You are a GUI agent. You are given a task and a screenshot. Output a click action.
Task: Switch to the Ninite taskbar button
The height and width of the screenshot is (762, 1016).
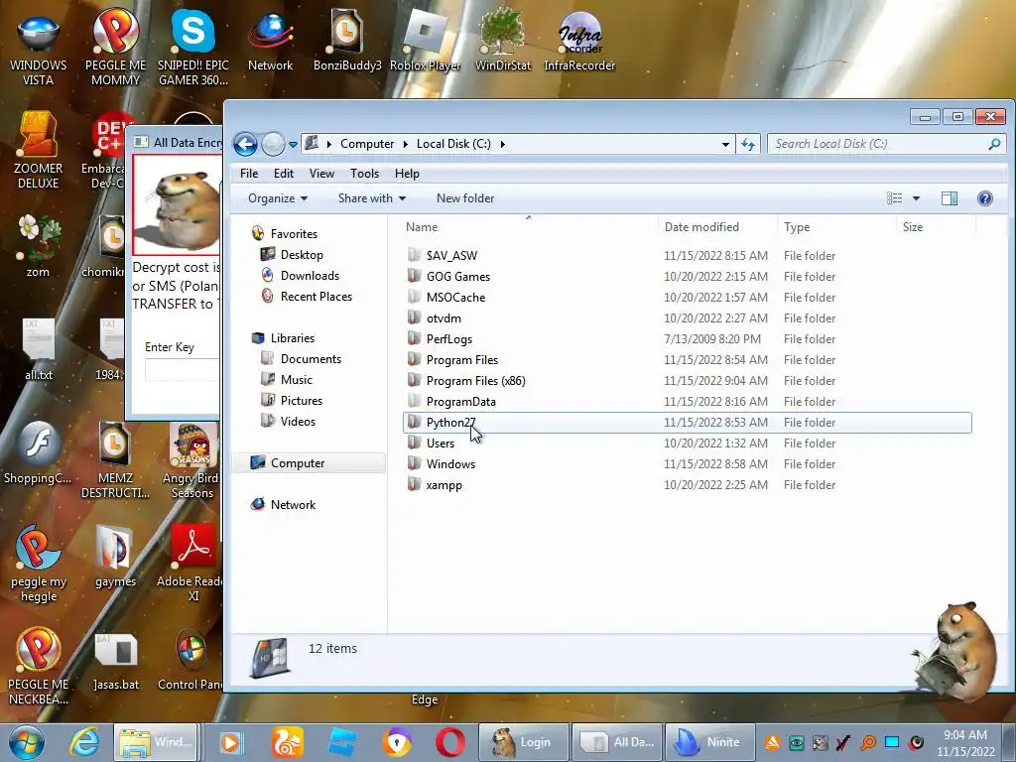(709, 742)
